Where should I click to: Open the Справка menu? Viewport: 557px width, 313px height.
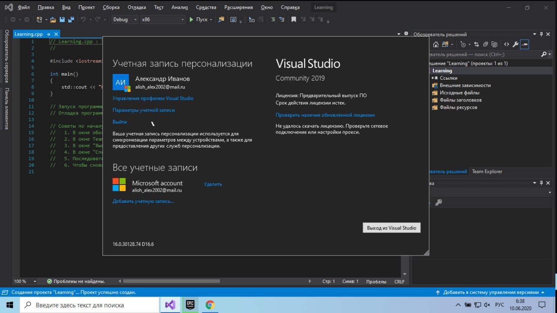pos(290,7)
